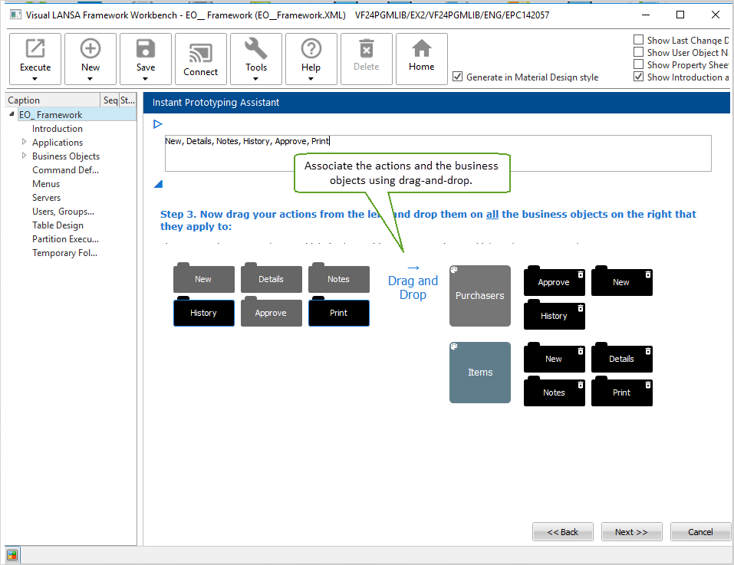Remove Print action from Items via trash icon
734x565 pixels.
coord(648,384)
